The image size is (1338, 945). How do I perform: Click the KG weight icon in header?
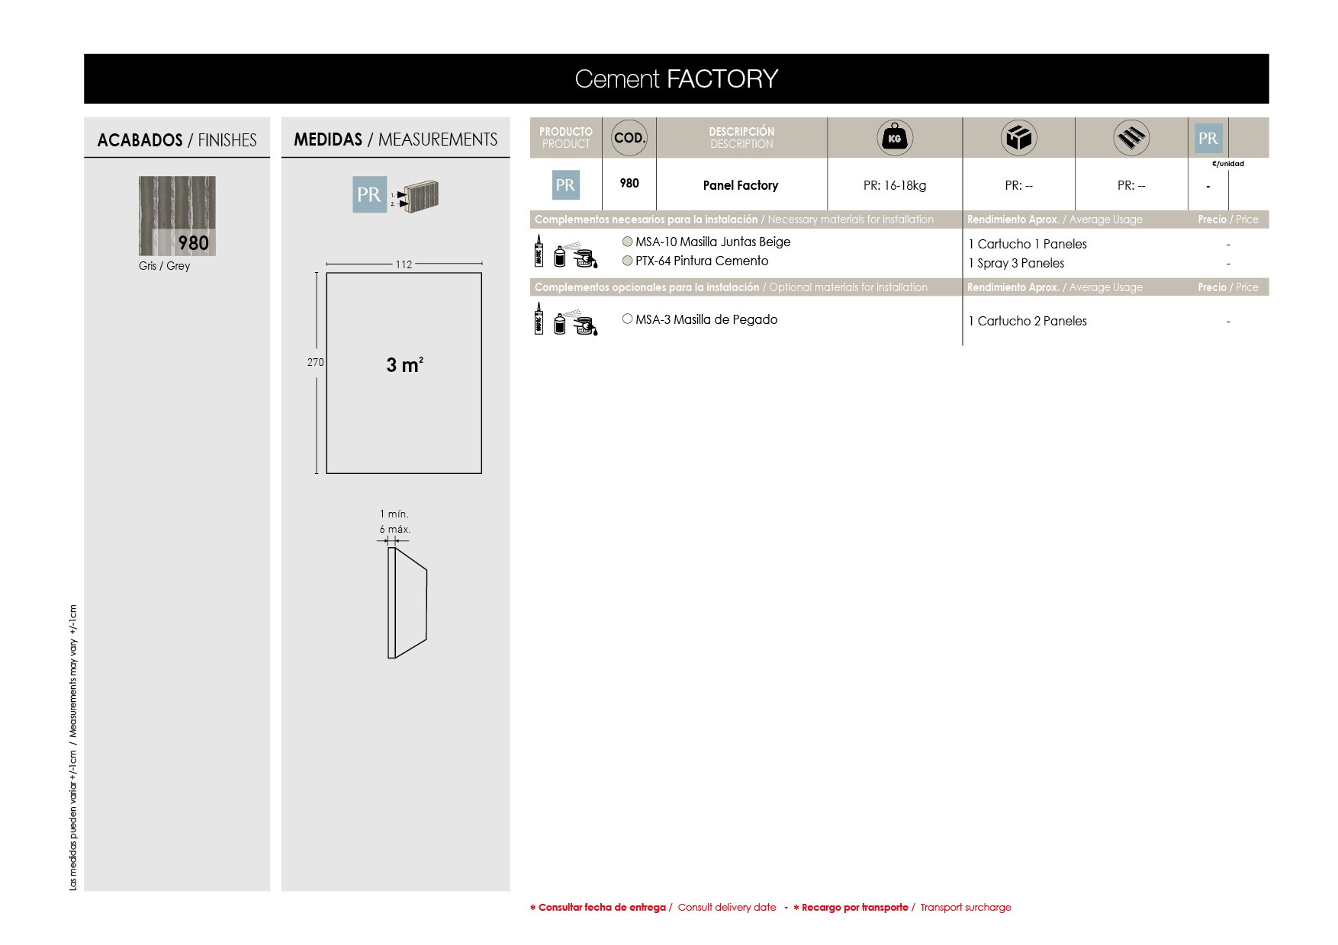(894, 138)
